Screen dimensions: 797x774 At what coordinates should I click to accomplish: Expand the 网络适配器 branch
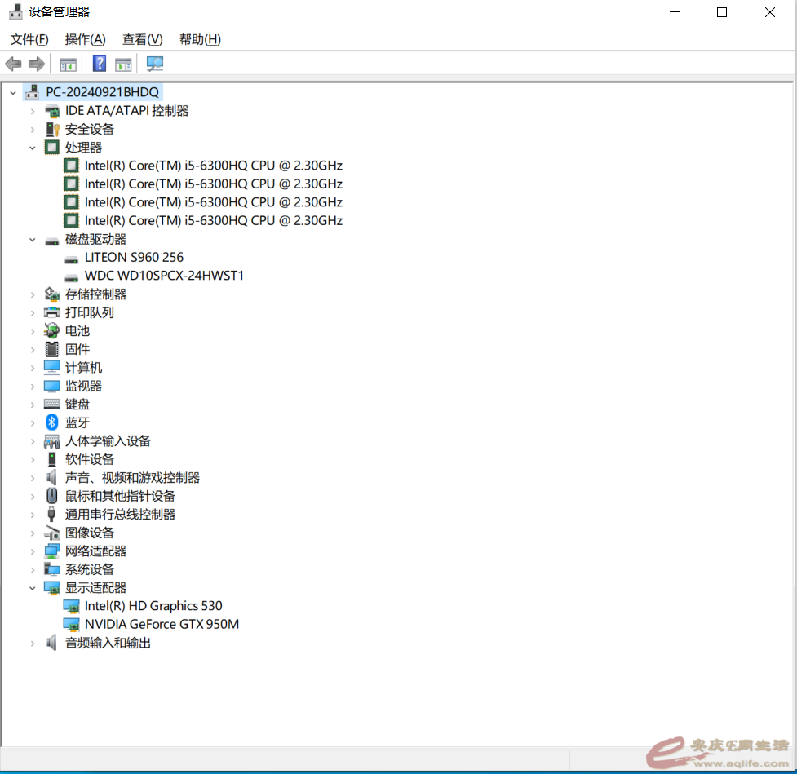tap(33, 551)
